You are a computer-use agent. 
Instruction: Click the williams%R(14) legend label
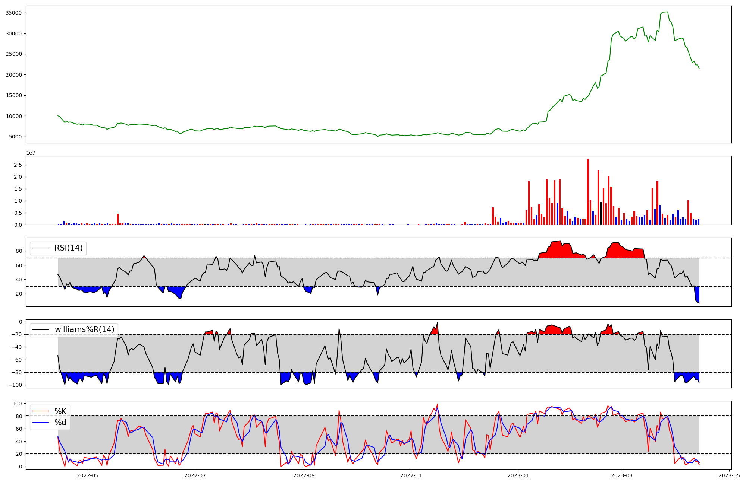(84, 329)
